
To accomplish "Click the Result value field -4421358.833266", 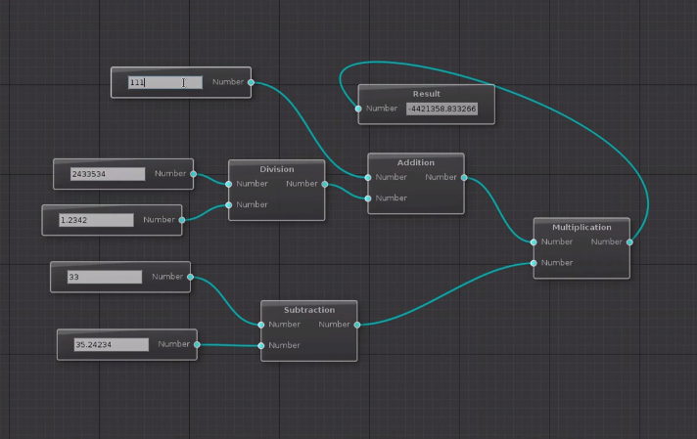I will pyautogui.click(x=441, y=109).
